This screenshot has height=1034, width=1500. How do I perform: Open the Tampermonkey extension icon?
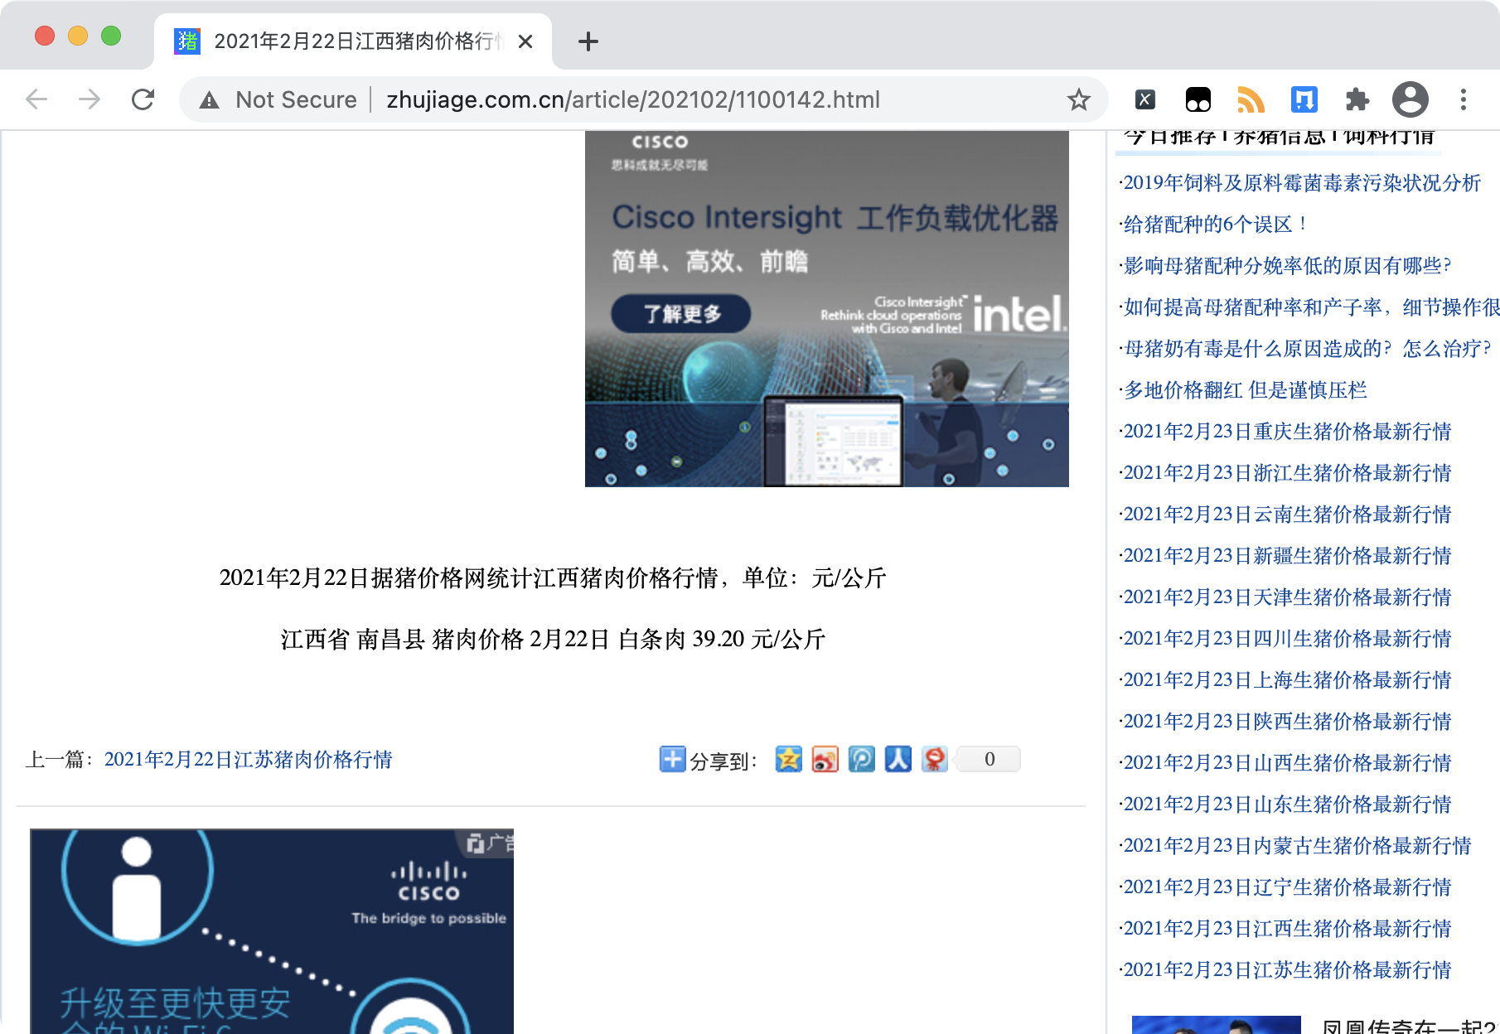point(1198,100)
